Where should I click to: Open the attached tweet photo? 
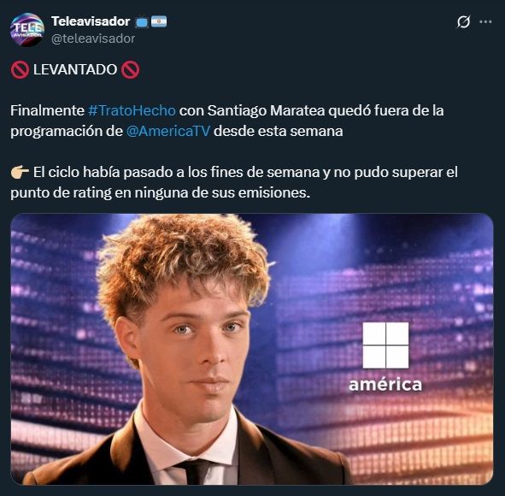(x=252, y=349)
